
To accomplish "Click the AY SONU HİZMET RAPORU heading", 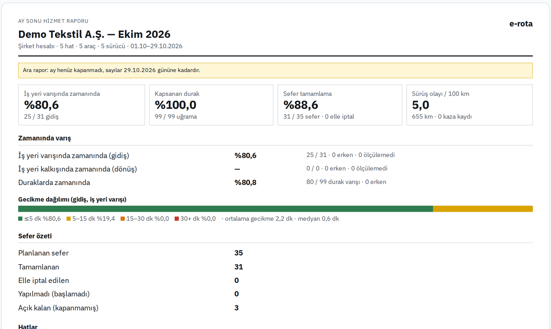I will click(x=54, y=21).
